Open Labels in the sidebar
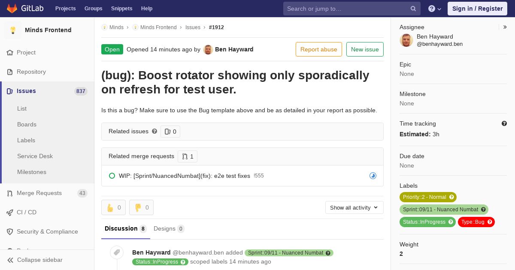The height and width of the screenshot is (270, 515). [x=26, y=141]
